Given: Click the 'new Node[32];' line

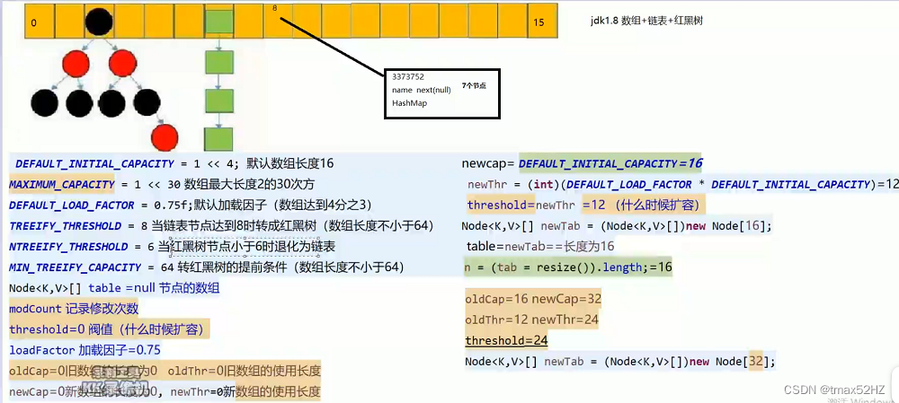Looking at the screenshot, I should 619,361.
